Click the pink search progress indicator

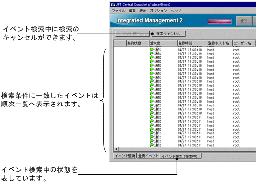[220, 21]
